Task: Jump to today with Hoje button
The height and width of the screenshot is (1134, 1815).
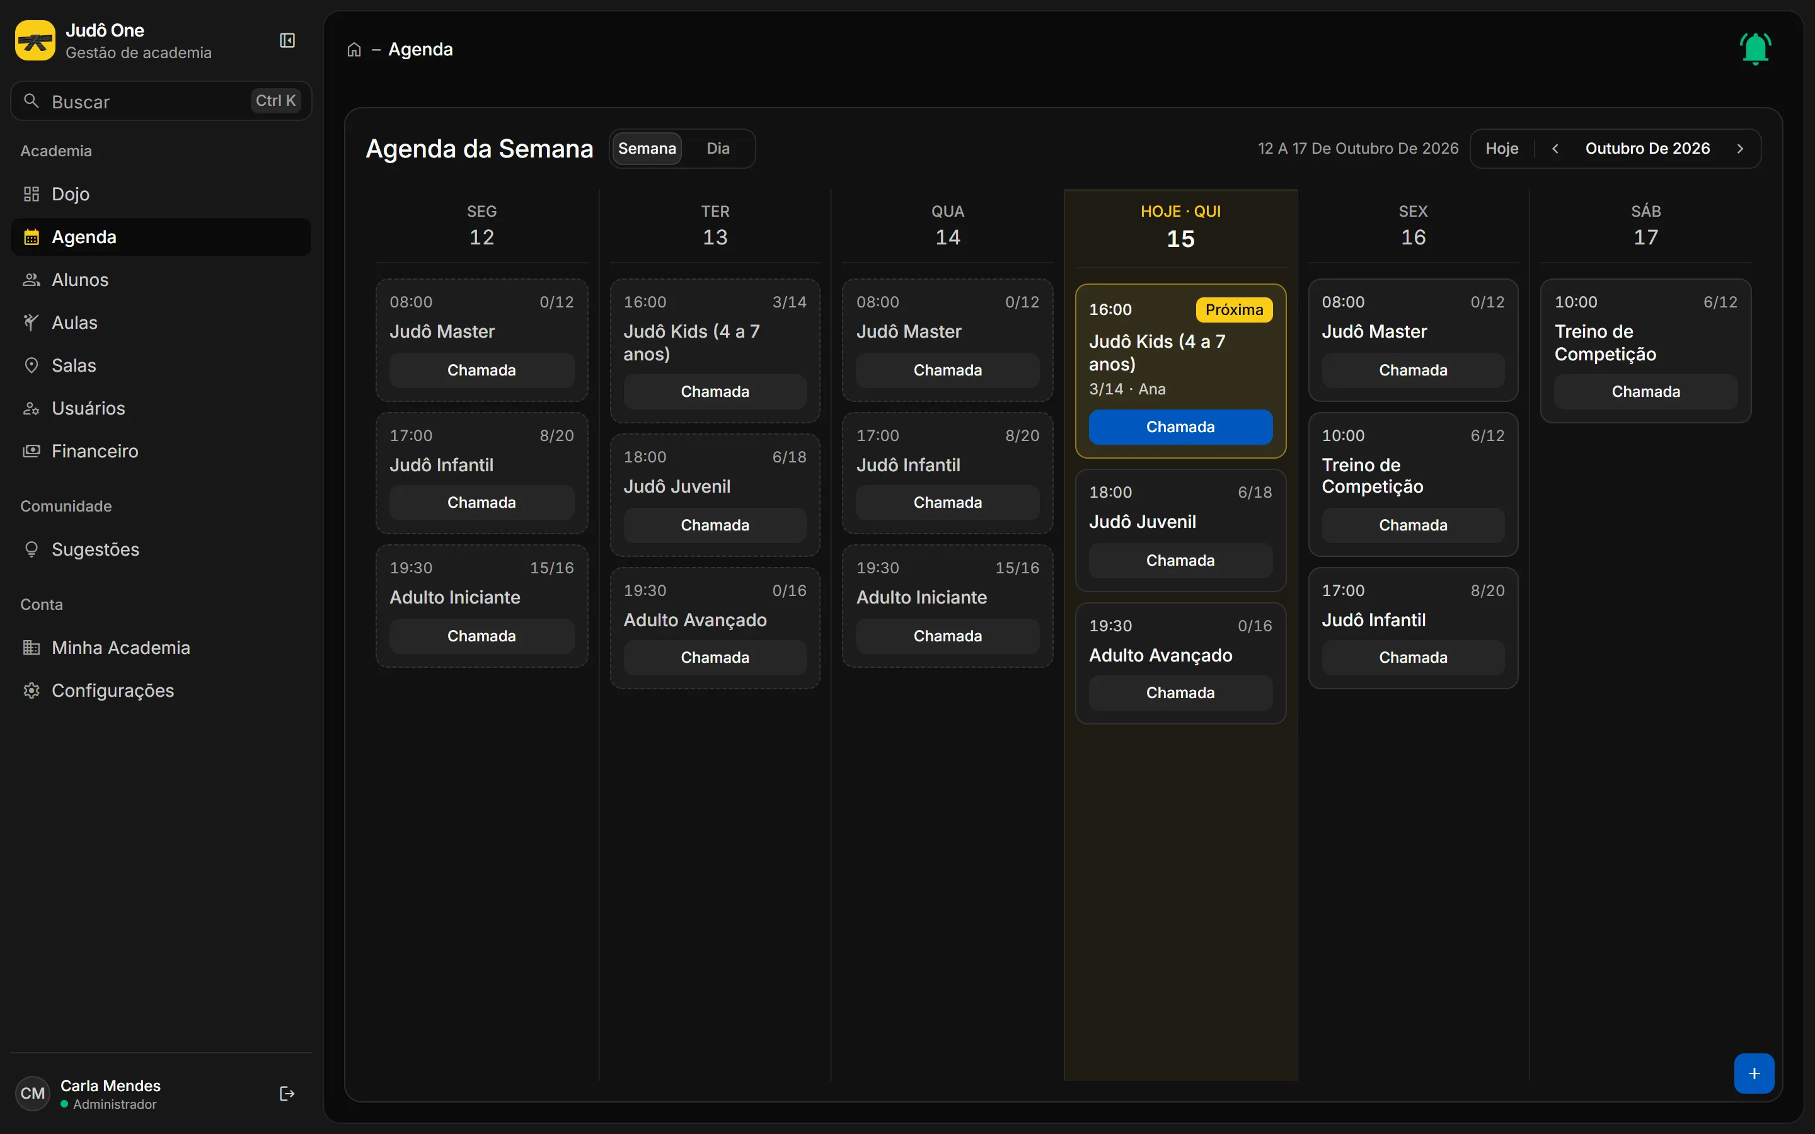Action: tap(1502, 149)
